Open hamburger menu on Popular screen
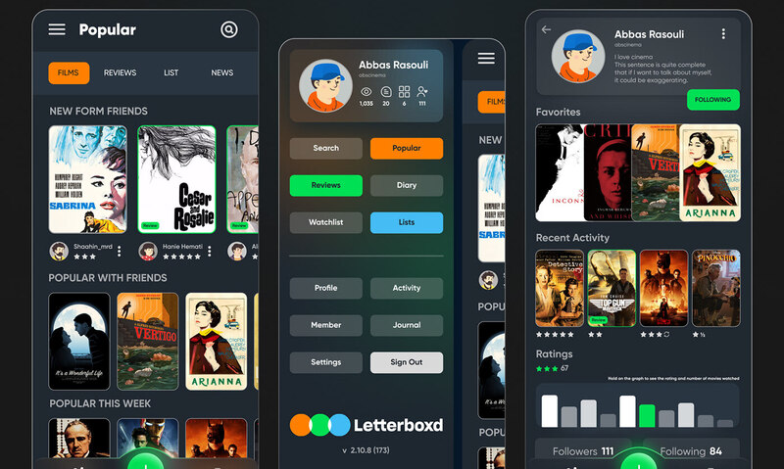 [x=57, y=29]
